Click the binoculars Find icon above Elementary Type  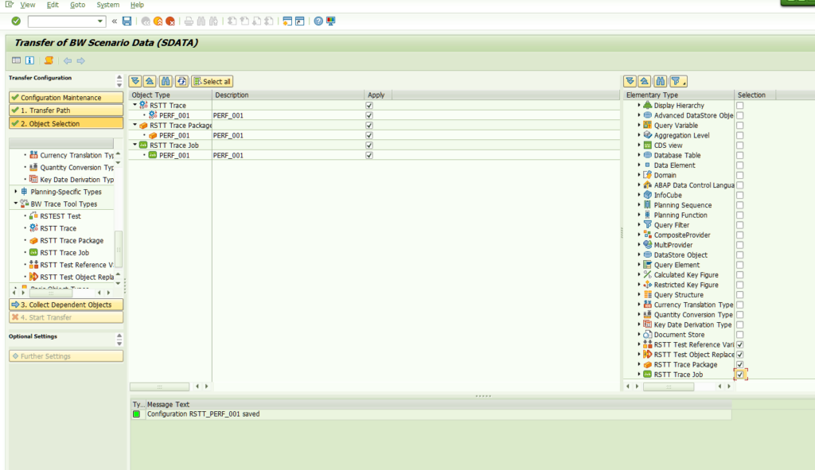tap(660, 81)
